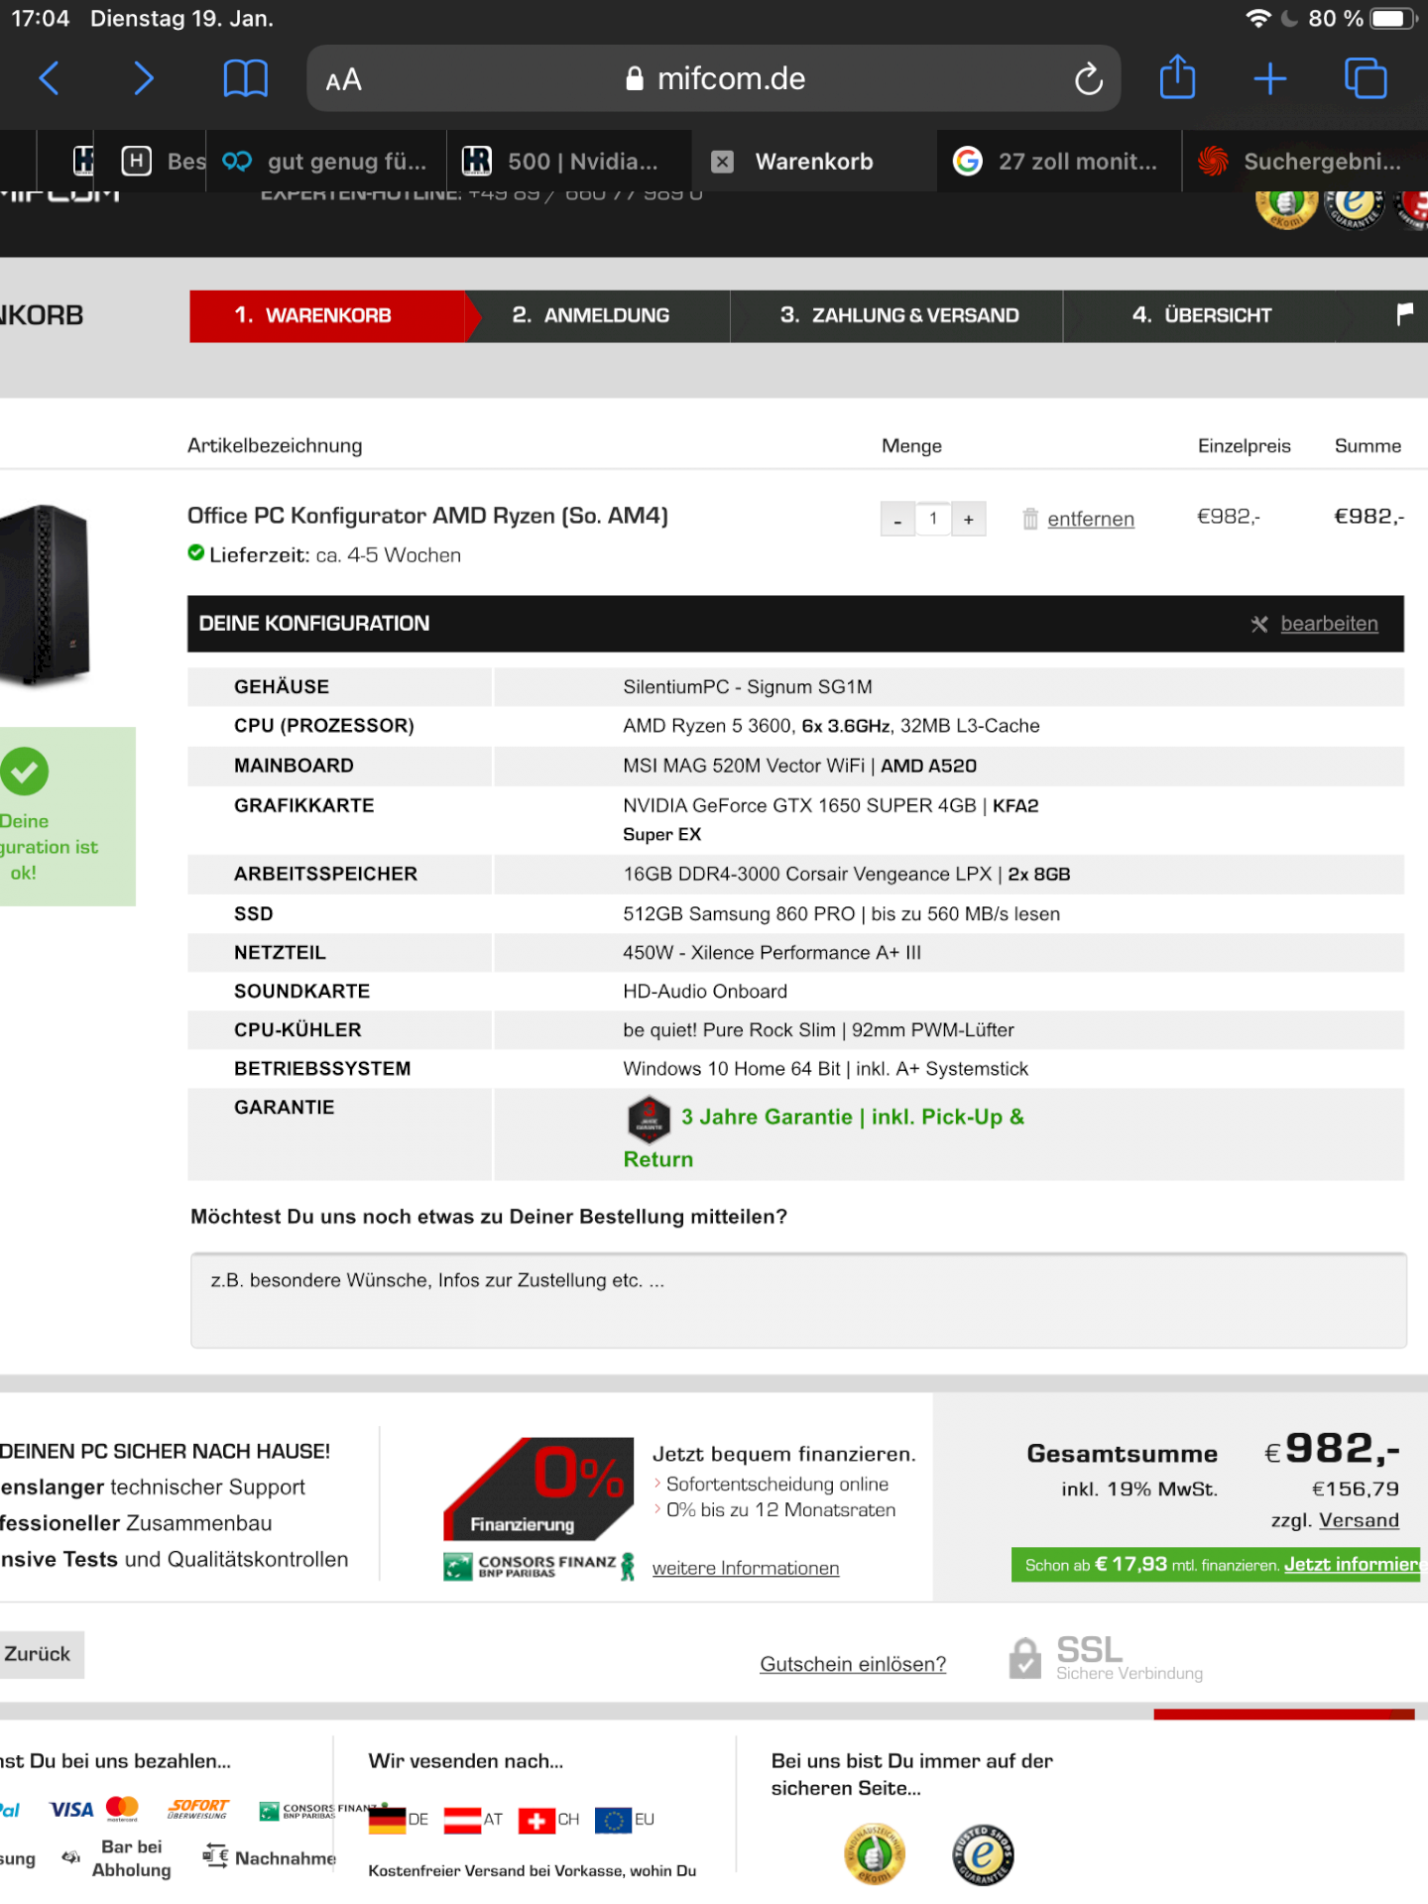Click the German flag DE
Viewport: 1428px width, 1904px height.
[387, 1820]
